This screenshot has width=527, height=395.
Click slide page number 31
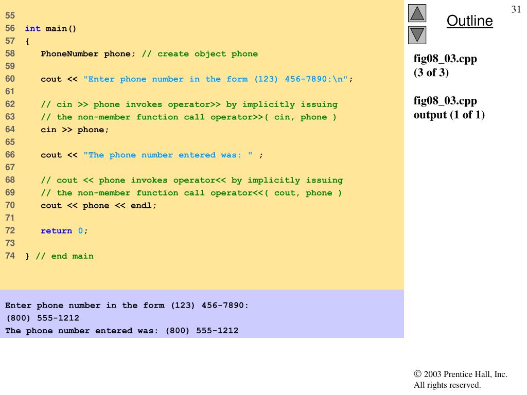point(516,9)
